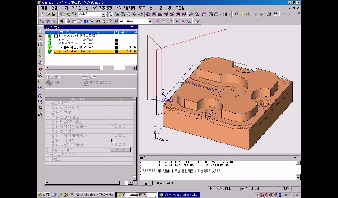Image resolution: width=338 pixels, height=198 pixels.
Task: Open the greyed dropdown at the right of the middle panel
Action: point(129,82)
